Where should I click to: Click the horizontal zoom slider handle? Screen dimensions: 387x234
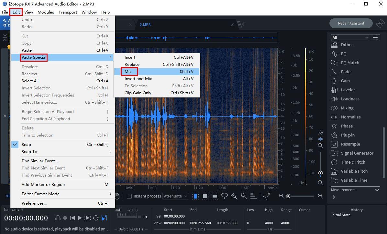point(288,196)
